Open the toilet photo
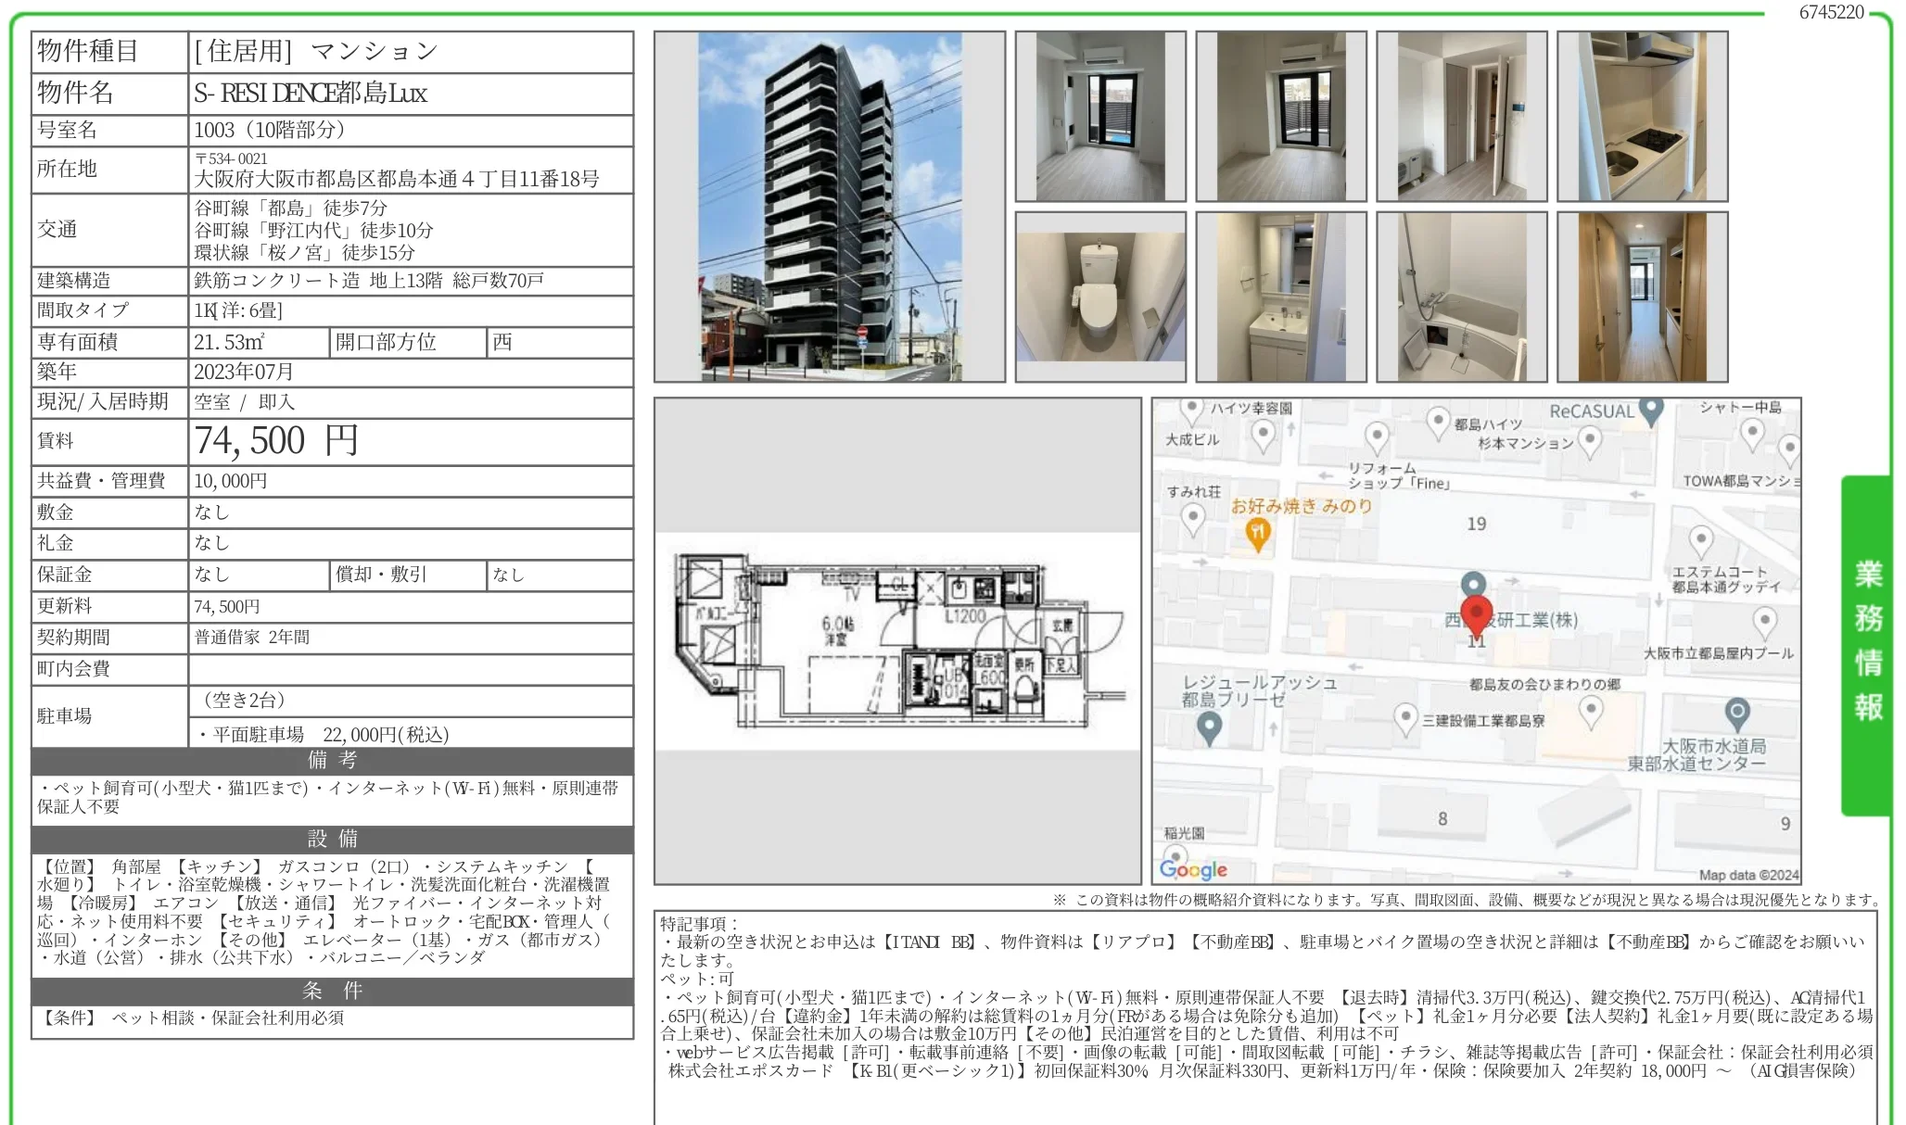The height and width of the screenshot is (1125, 1906). [1100, 297]
